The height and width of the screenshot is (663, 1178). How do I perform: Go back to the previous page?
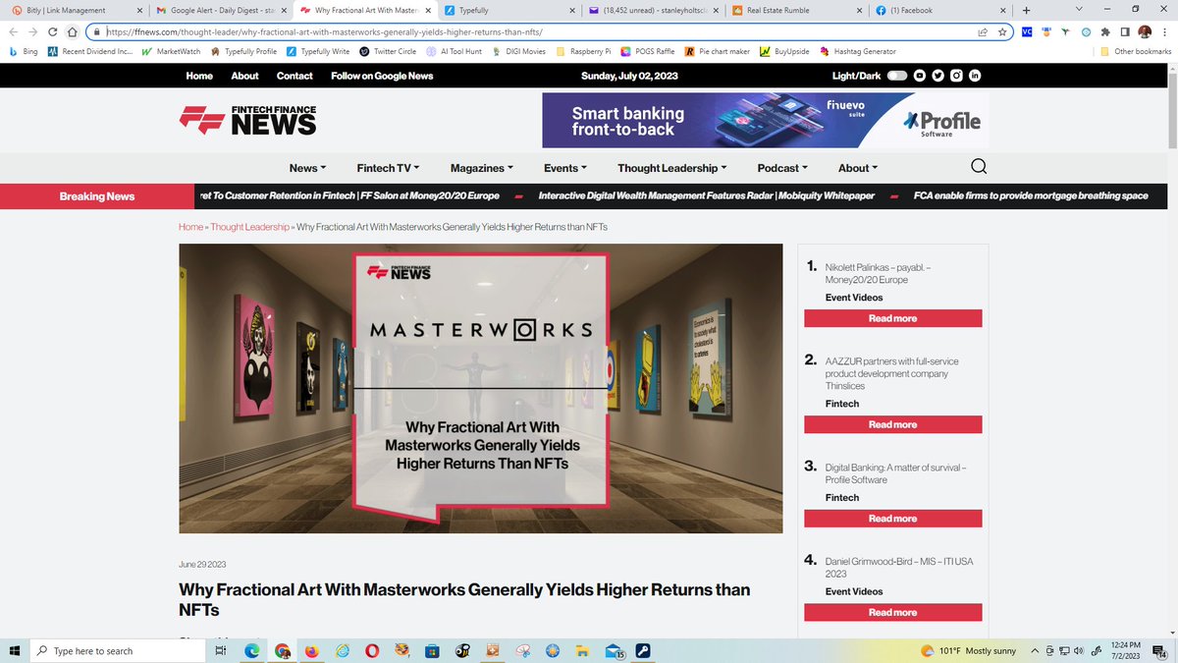coord(12,31)
